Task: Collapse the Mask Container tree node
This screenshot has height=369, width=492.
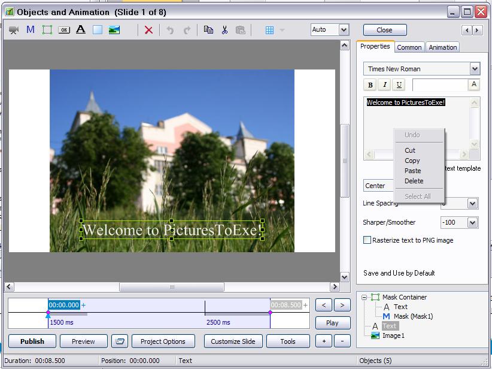Action: 364,297
